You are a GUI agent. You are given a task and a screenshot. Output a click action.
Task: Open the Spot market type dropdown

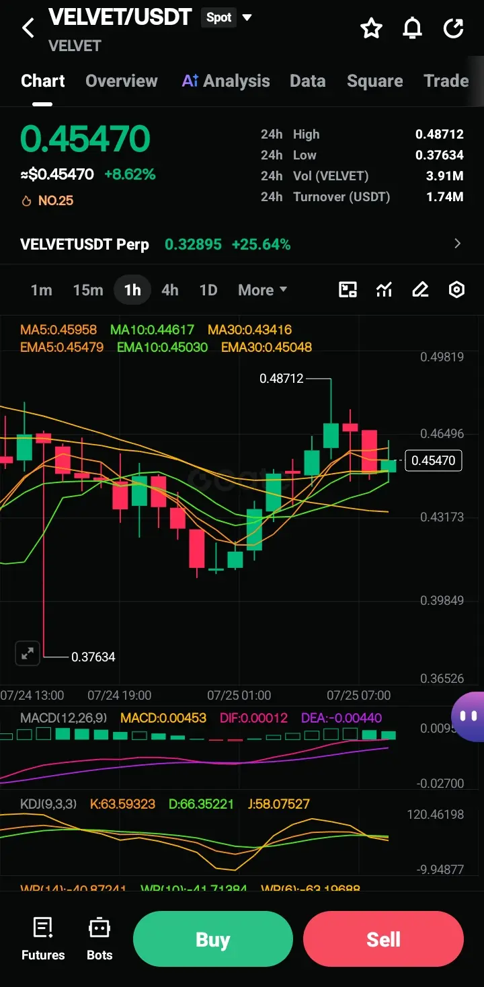click(227, 17)
